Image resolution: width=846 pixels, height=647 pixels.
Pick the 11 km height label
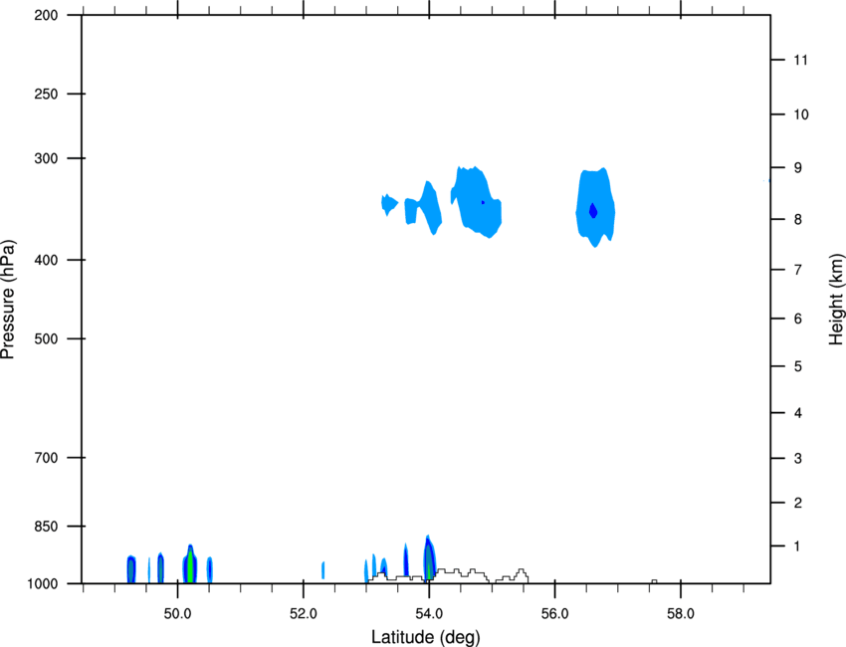[800, 60]
